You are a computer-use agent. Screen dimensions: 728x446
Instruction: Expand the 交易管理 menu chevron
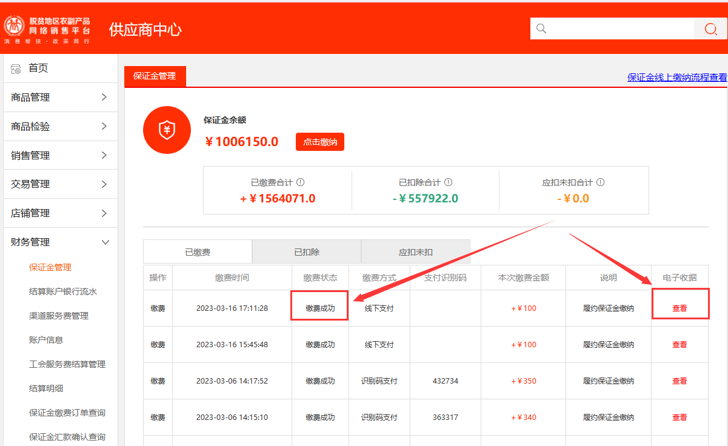104,184
